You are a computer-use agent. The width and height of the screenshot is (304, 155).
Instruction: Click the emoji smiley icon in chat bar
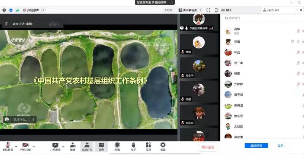(7, 119)
